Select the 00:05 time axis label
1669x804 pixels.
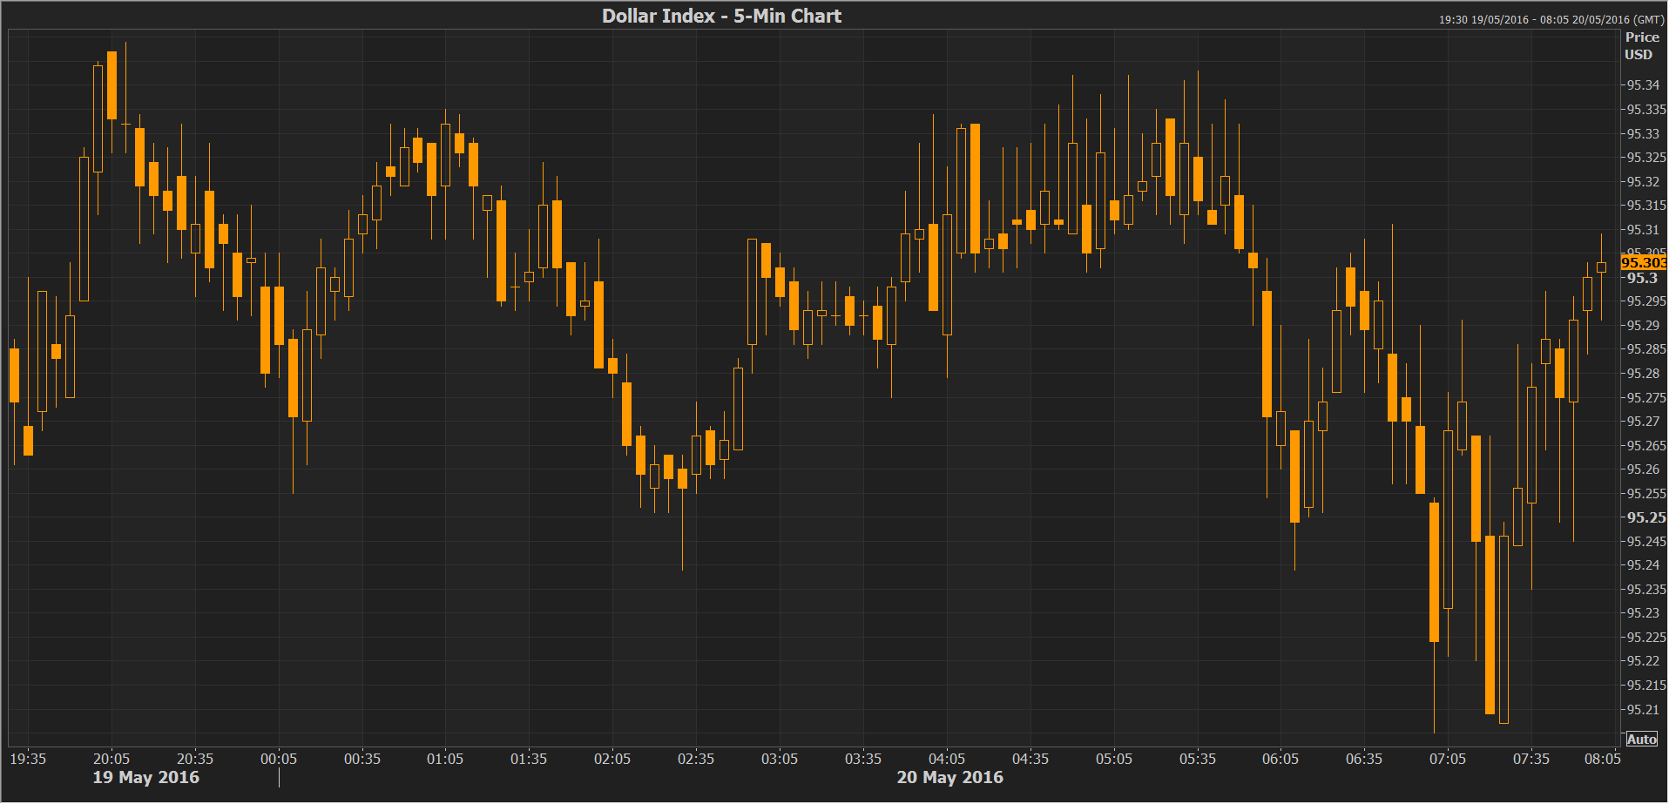tap(279, 759)
